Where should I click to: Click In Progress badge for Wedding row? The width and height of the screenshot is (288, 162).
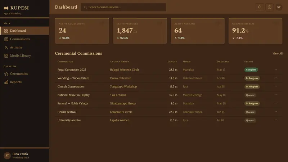point(252,78)
